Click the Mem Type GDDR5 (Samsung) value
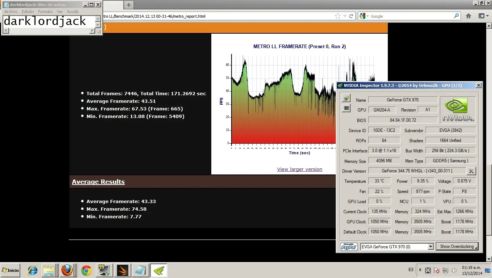Image resolution: width=492 pixels, height=278 pixels. pos(451,161)
